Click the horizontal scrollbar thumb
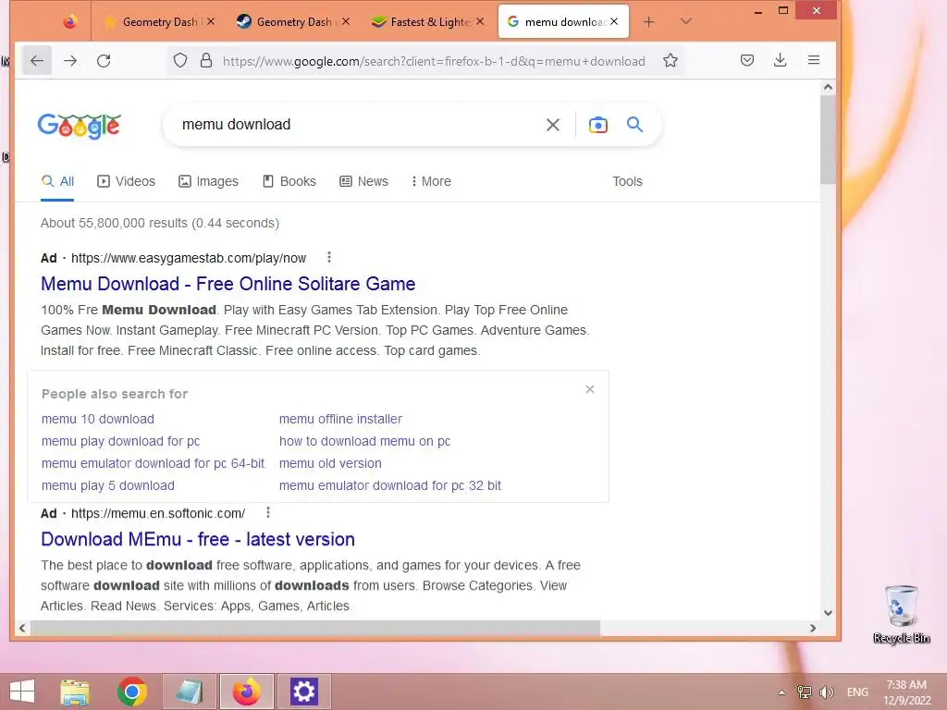 pos(315,628)
